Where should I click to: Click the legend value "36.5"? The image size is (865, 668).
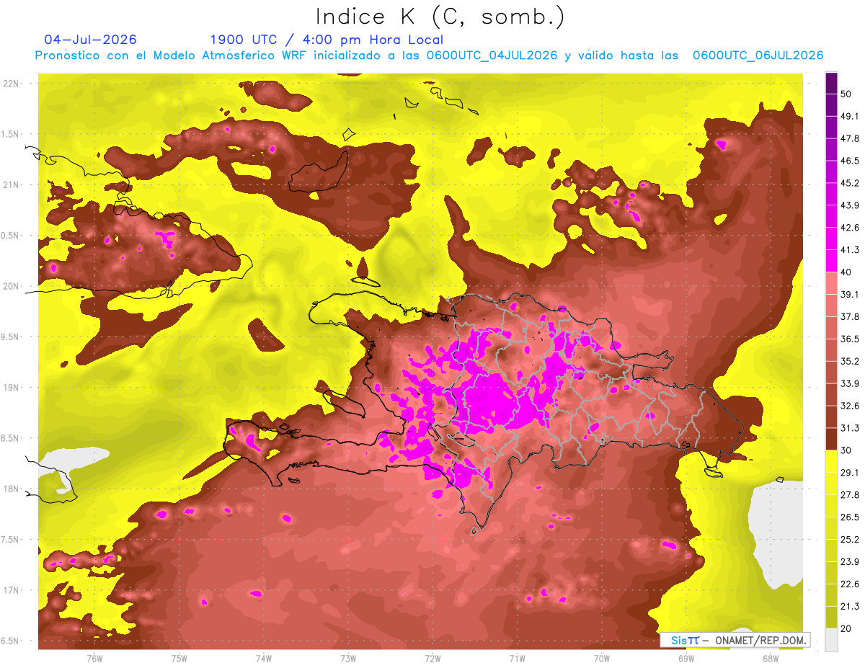click(x=850, y=339)
